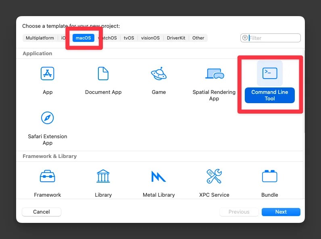Pick the Game template UFO icon
321x239 pixels.
click(x=158, y=73)
